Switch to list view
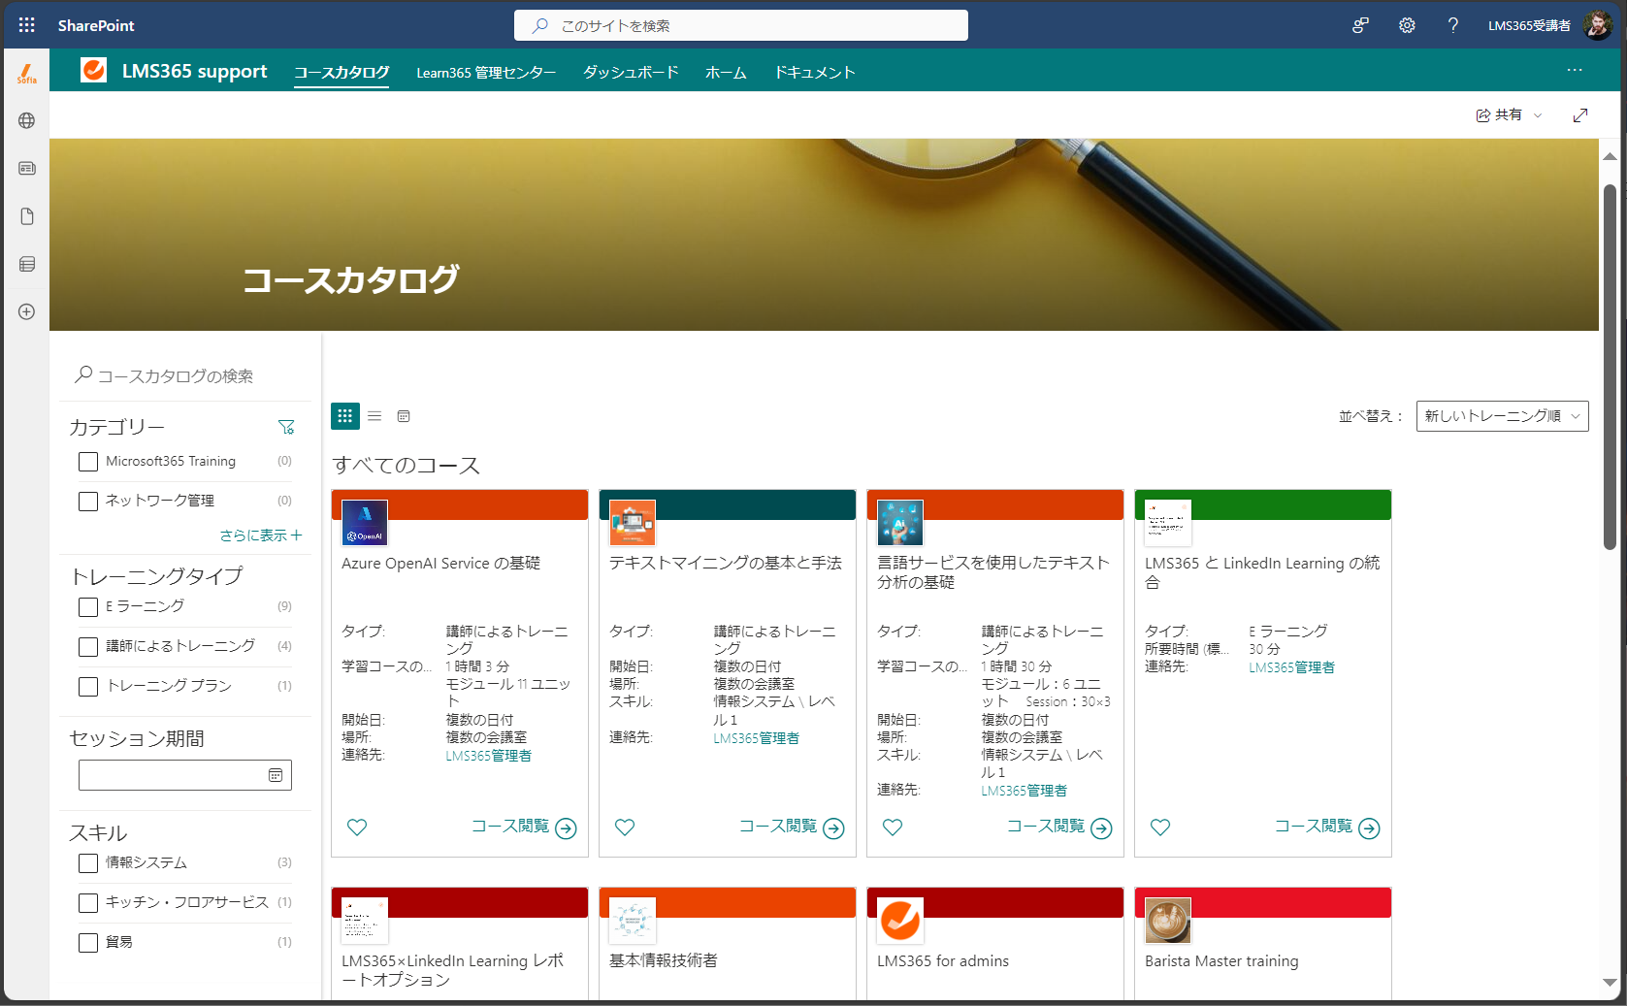Image resolution: width=1627 pixels, height=1006 pixels. pos(374,416)
